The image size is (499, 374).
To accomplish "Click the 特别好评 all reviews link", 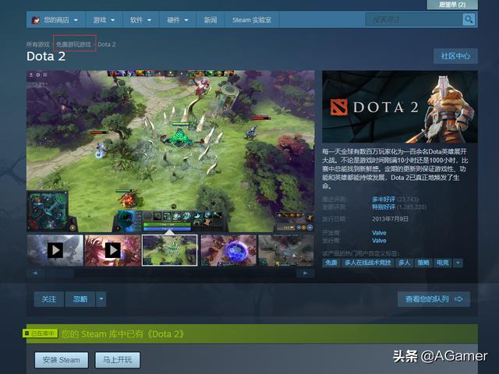I will [x=384, y=207].
